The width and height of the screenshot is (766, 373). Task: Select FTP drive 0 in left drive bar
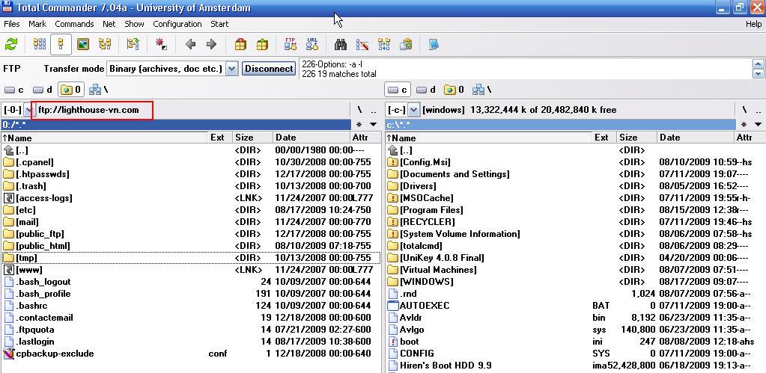tap(71, 90)
